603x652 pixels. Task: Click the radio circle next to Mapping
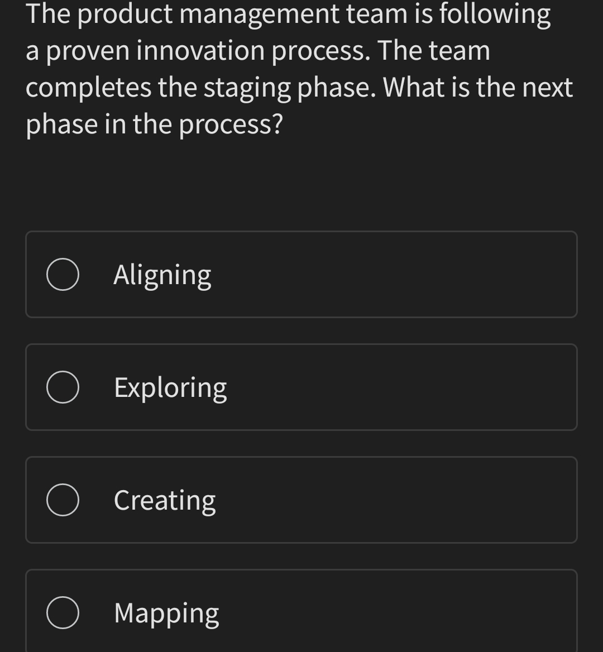[x=63, y=612]
